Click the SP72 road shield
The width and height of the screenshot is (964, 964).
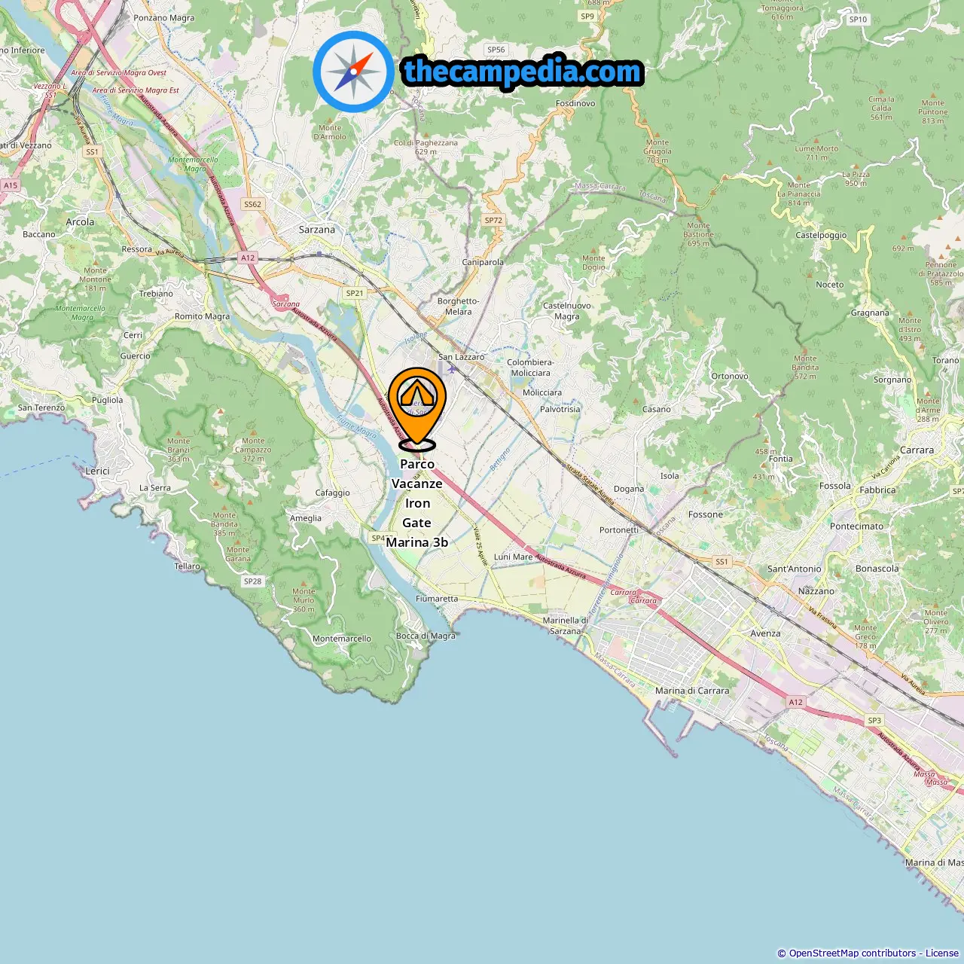tap(493, 221)
